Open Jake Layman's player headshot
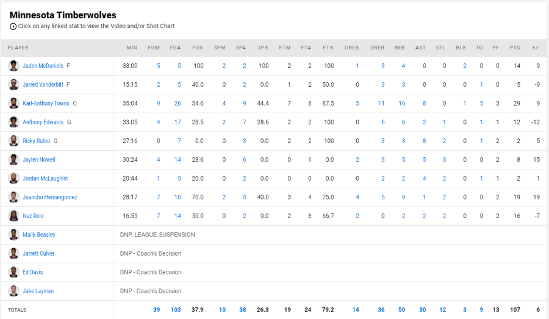The height and width of the screenshot is (319, 549). pos(13,290)
